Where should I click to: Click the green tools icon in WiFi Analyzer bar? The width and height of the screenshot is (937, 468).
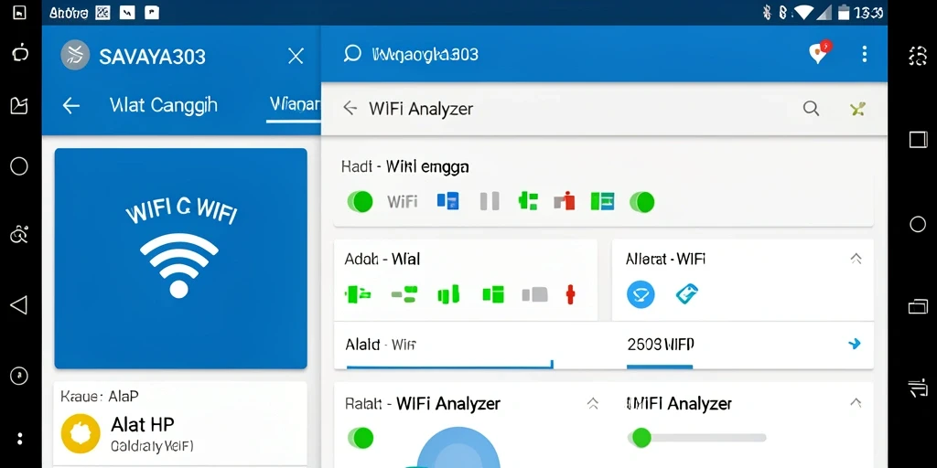click(857, 109)
